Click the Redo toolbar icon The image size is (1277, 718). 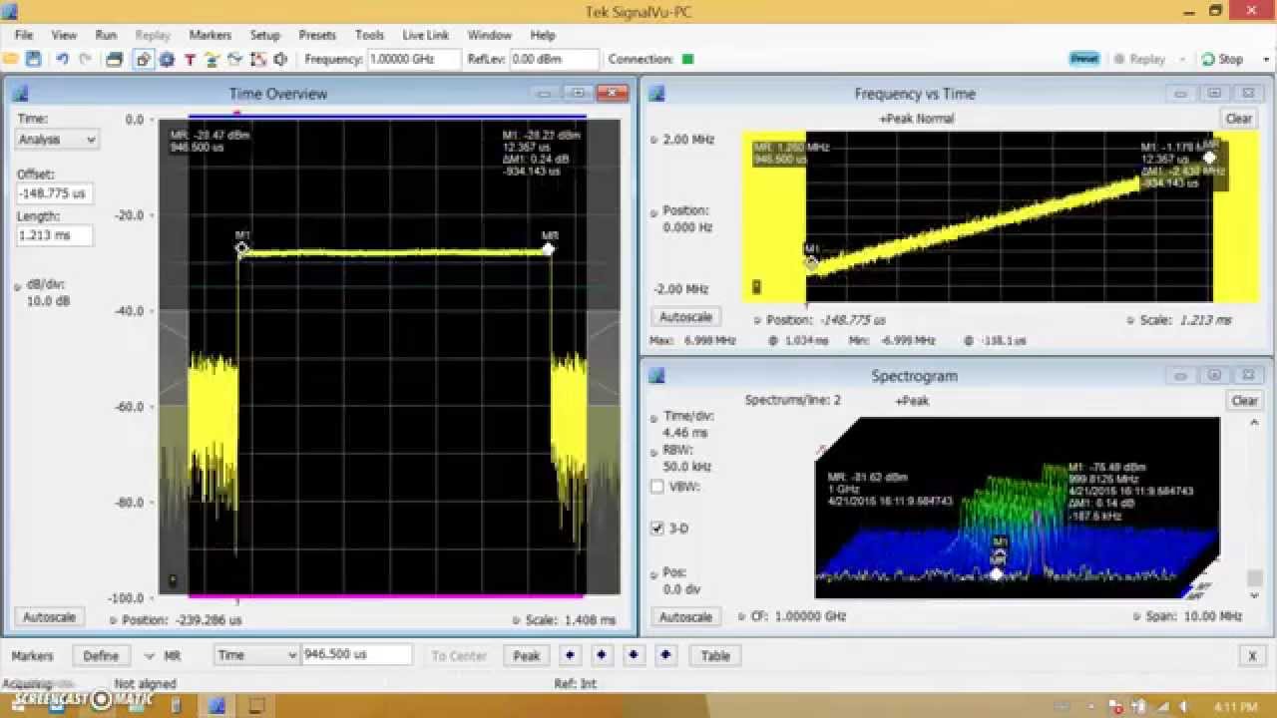86,60
